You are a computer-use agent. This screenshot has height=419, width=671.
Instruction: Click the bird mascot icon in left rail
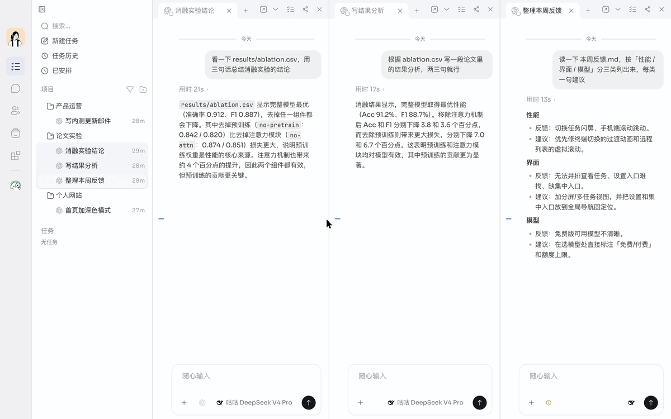16,185
